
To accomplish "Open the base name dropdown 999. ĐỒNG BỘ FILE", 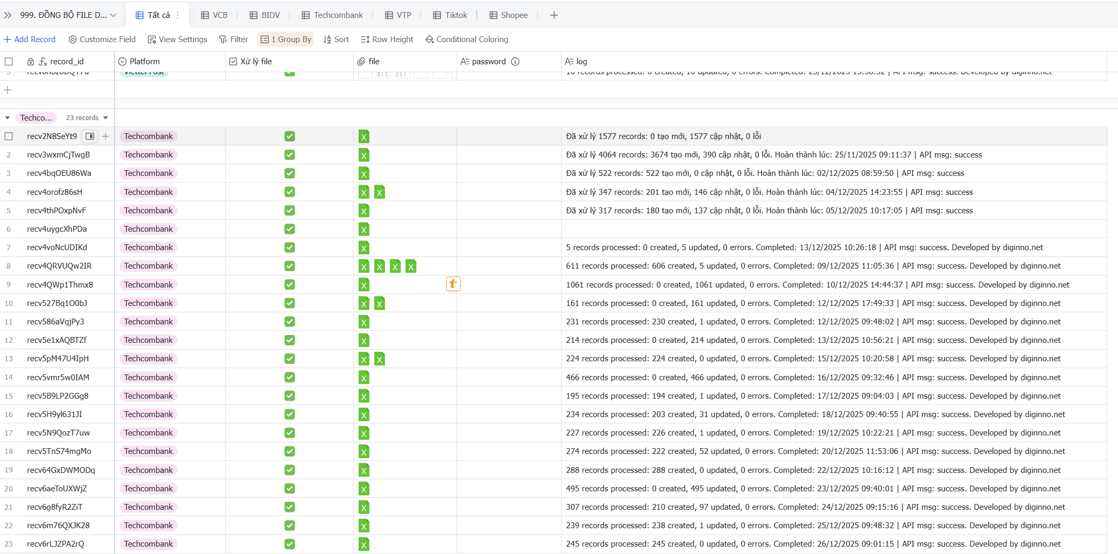I will click(x=68, y=15).
